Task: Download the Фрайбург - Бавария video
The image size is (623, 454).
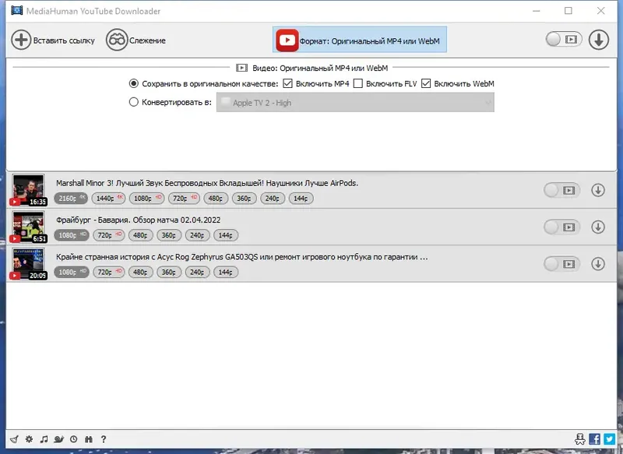Action: click(598, 227)
